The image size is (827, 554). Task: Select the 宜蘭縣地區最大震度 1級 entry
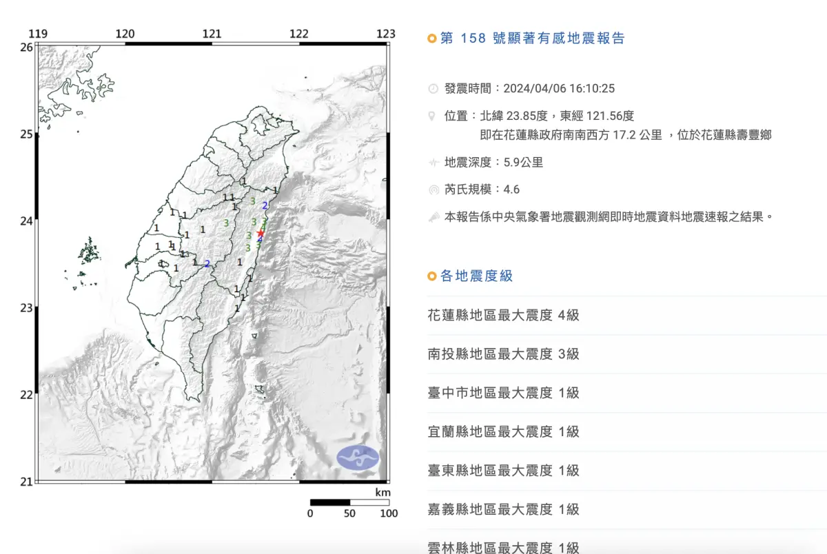[x=502, y=431]
